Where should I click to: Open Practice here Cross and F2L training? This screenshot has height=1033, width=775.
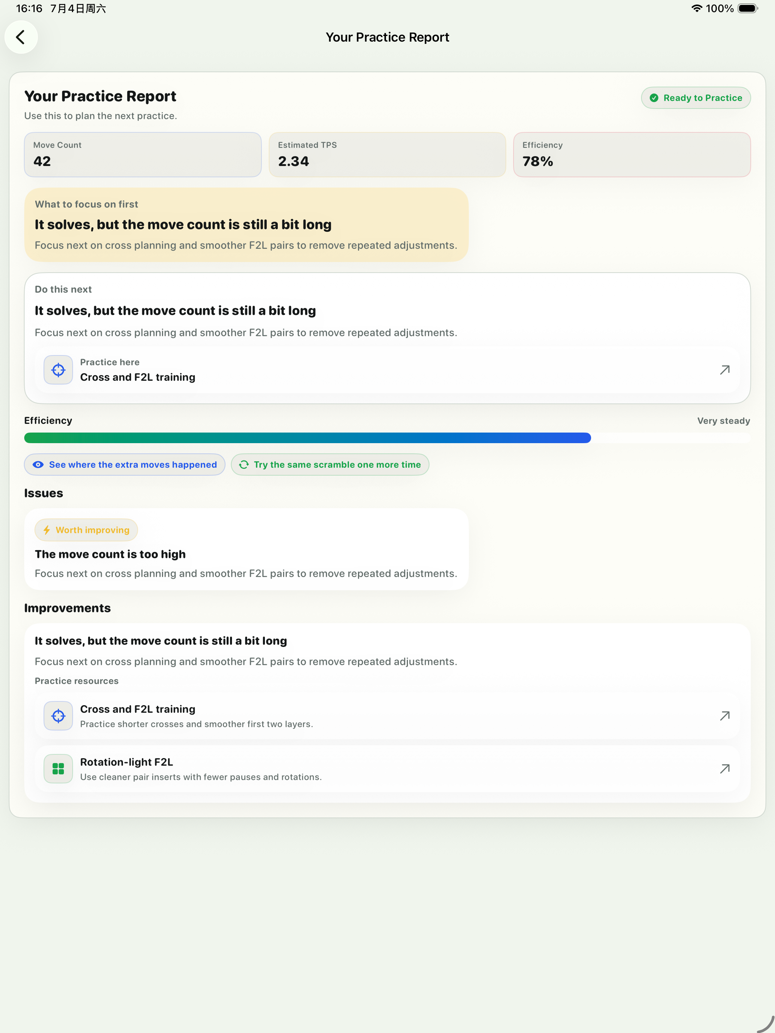tap(387, 370)
